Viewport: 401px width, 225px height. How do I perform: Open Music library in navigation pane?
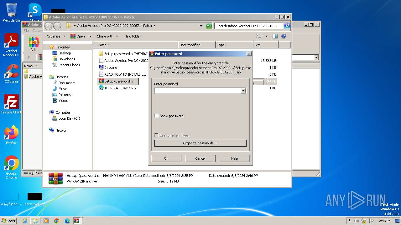(x=63, y=89)
